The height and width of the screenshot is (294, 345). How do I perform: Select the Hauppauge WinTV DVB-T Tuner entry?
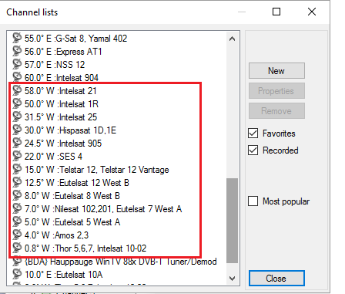[115, 262]
